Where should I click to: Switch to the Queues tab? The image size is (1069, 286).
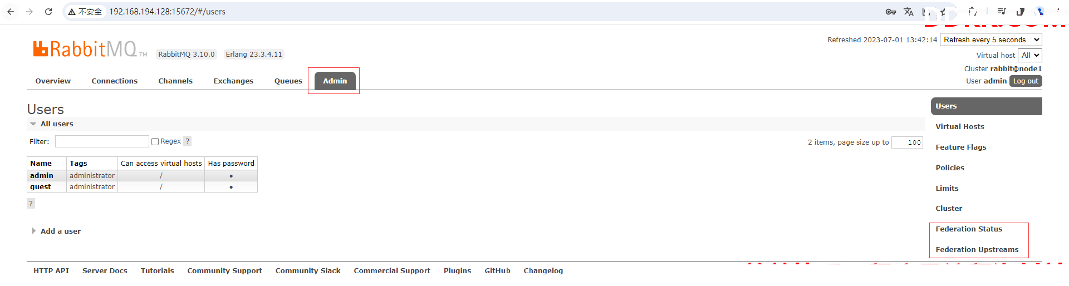pyautogui.click(x=288, y=81)
